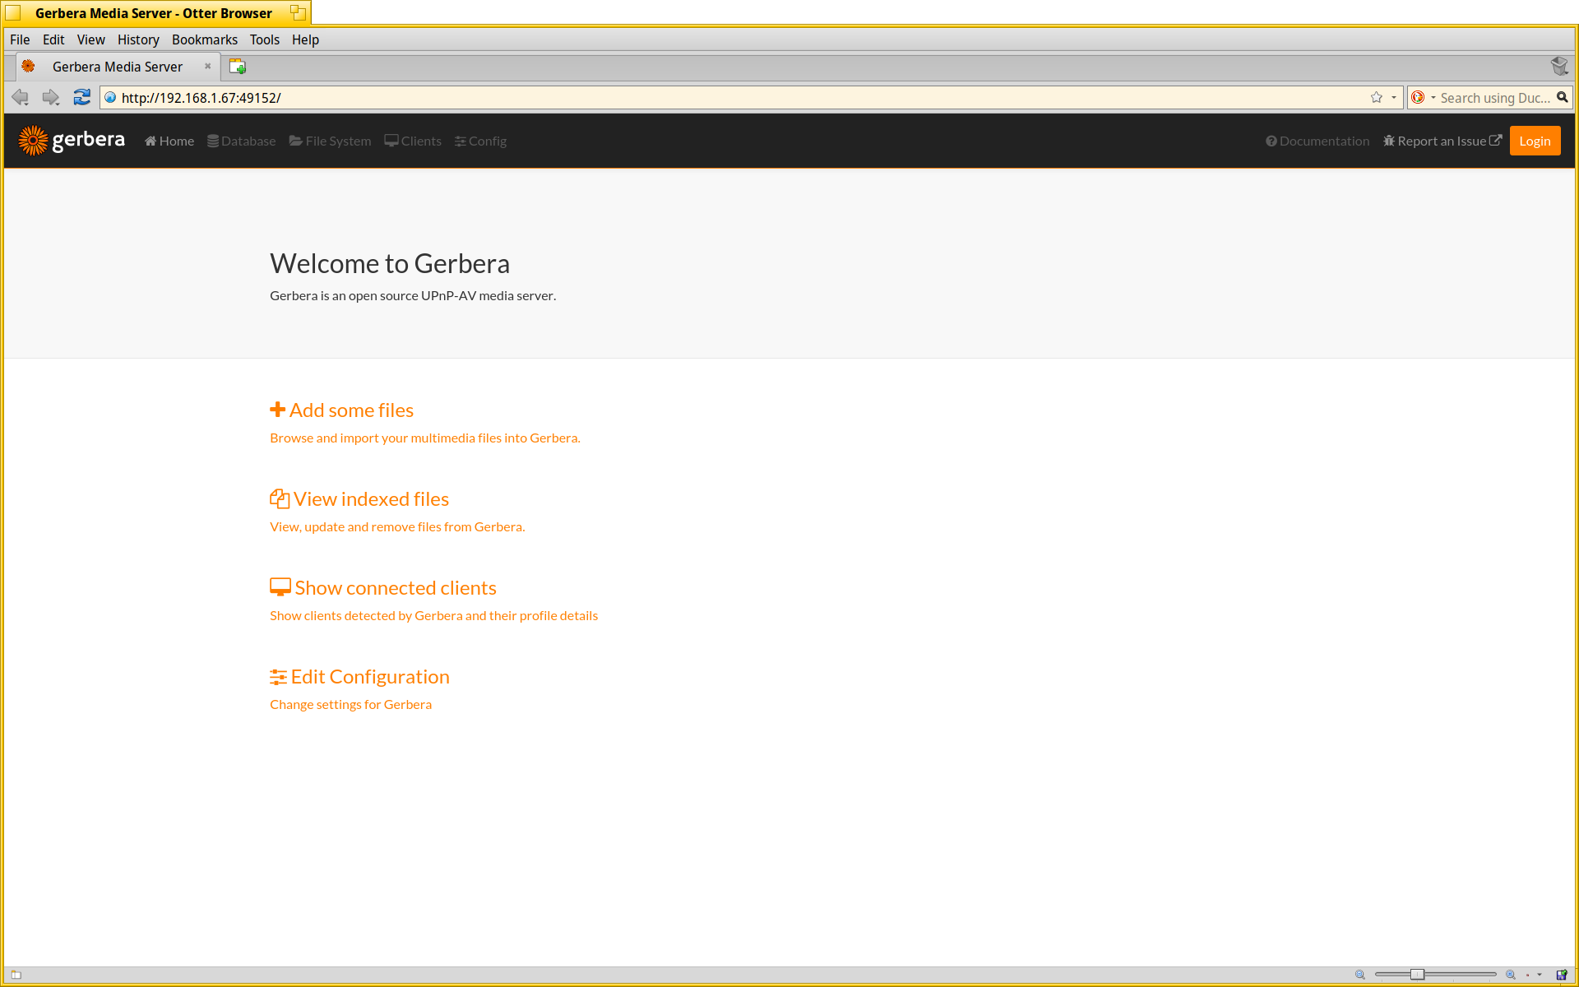Open closed tabs trash icon
Image resolution: width=1579 pixels, height=987 pixels.
tap(1558, 66)
